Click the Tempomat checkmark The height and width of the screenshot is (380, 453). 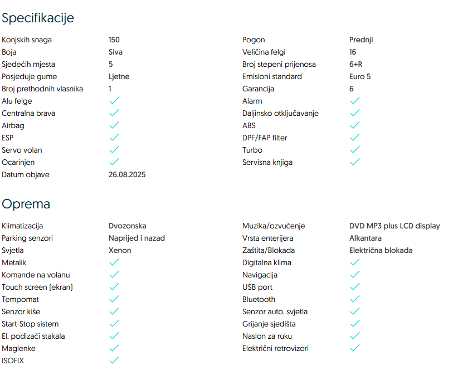tap(114, 299)
